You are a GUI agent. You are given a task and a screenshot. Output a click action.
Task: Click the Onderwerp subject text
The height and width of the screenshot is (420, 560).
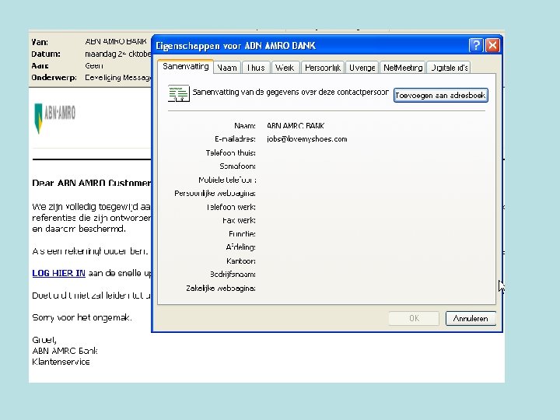pos(118,78)
